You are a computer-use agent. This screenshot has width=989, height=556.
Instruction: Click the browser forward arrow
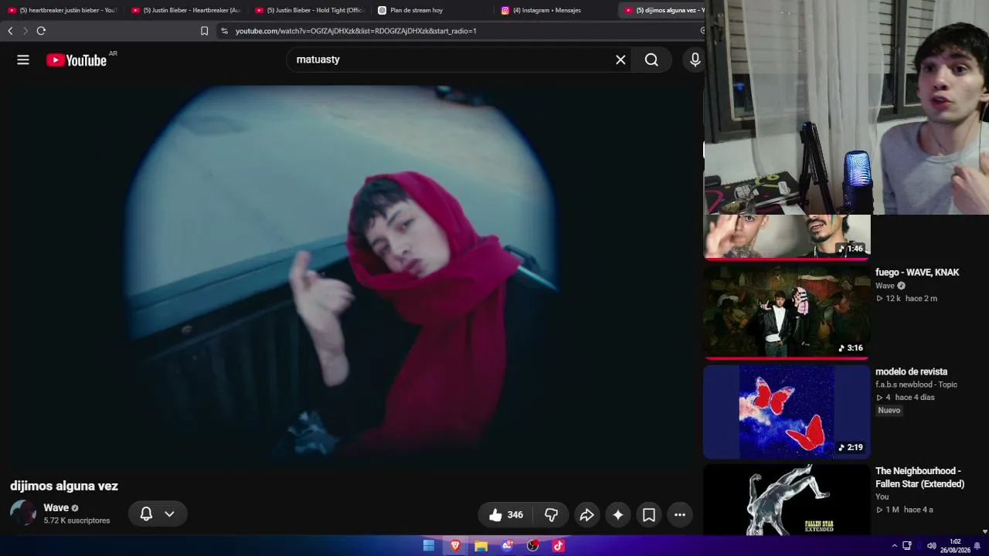tap(25, 31)
